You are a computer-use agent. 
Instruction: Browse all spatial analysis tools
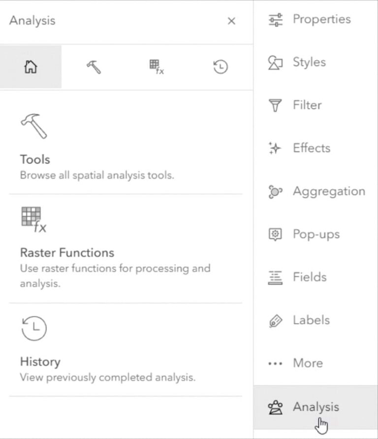click(x=96, y=175)
